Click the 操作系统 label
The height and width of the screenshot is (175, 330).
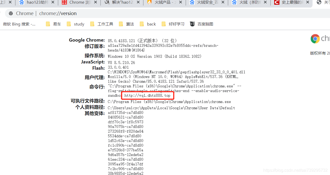click(95, 56)
